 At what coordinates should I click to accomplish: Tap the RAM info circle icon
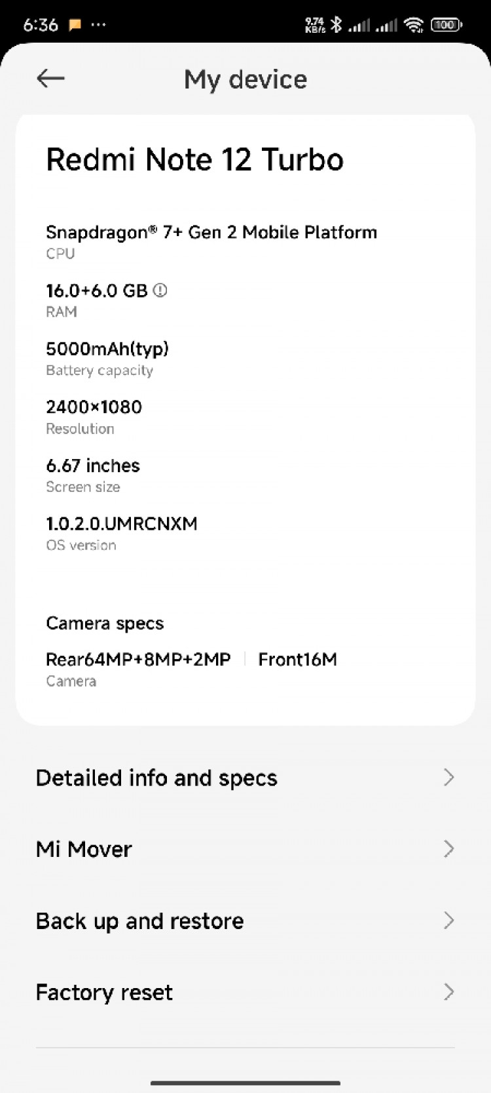click(x=160, y=290)
